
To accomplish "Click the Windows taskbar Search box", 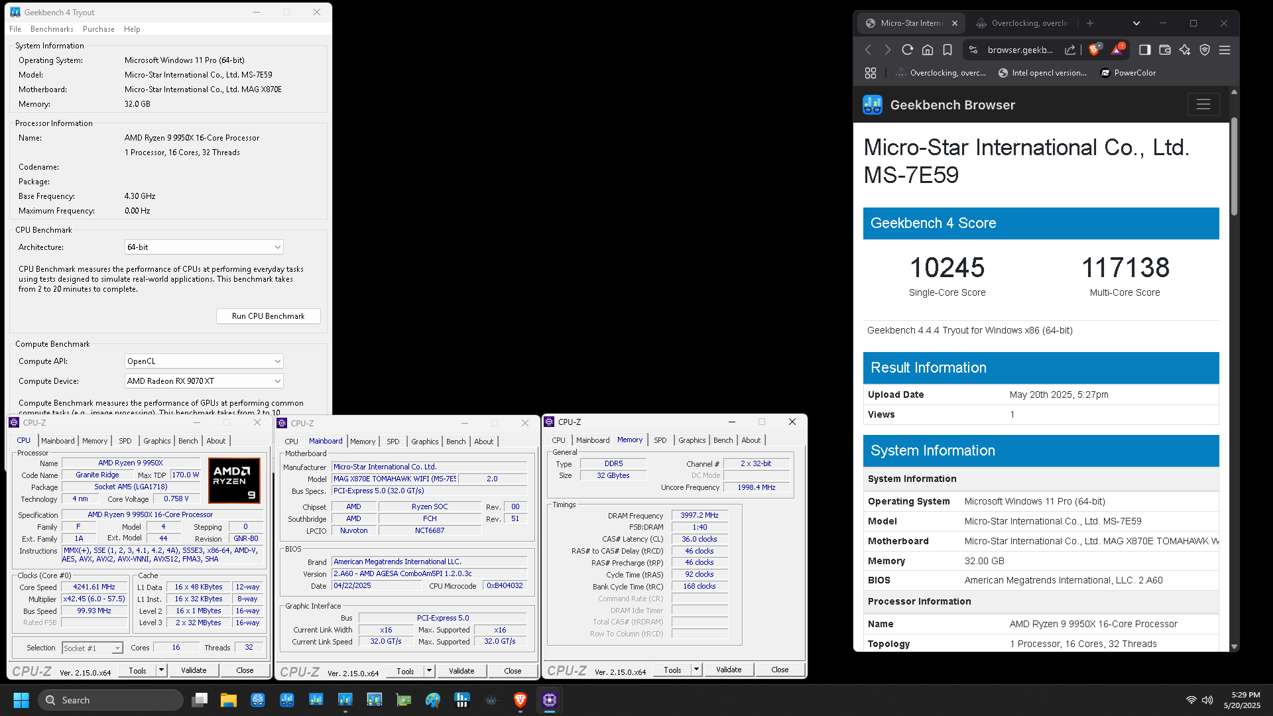I will point(111,700).
